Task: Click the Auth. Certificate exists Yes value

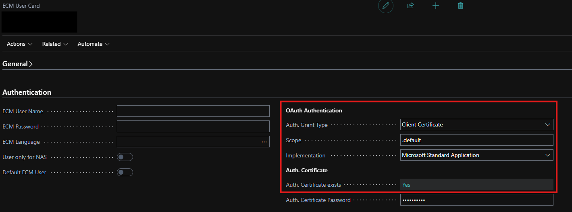Action: [x=406, y=185]
